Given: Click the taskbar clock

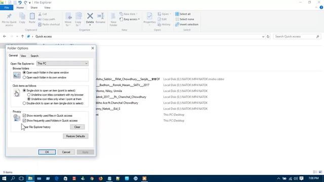Looking at the screenshot, I should click(x=313, y=178).
